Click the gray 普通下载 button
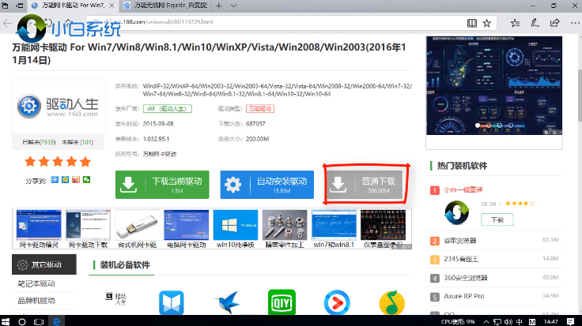Image resolution: width=582 pixels, height=326 pixels. click(x=365, y=185)
